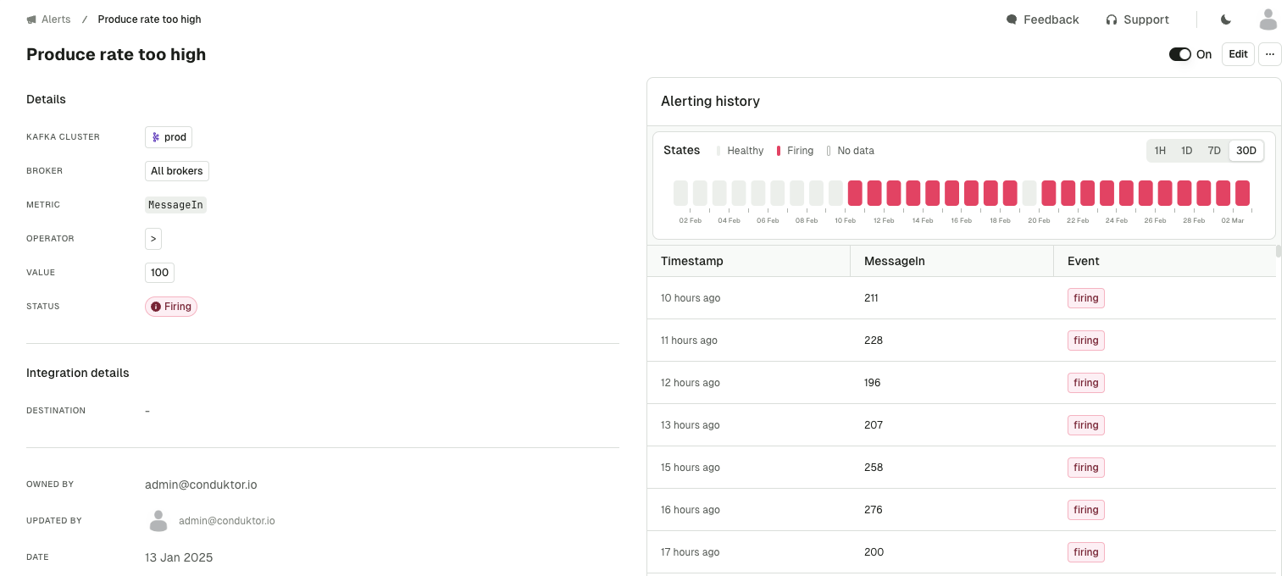The width and height of the screenshot is (1287, 576).
Task: Click the Kafka icon in prod badge
Action: click(156, 137)
